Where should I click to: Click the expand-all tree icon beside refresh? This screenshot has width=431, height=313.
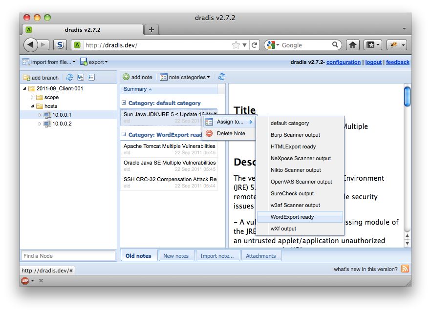point(80,77)
